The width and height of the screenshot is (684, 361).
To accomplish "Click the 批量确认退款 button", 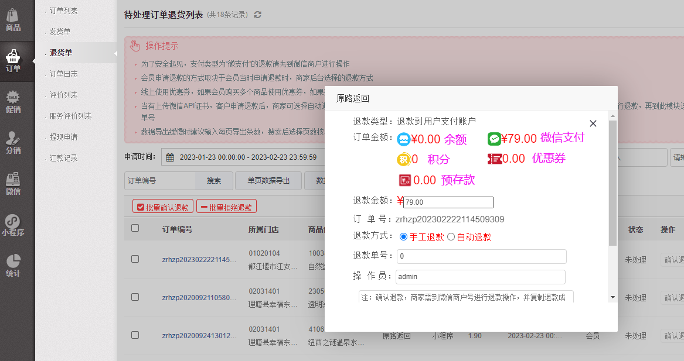I will 162,207.
